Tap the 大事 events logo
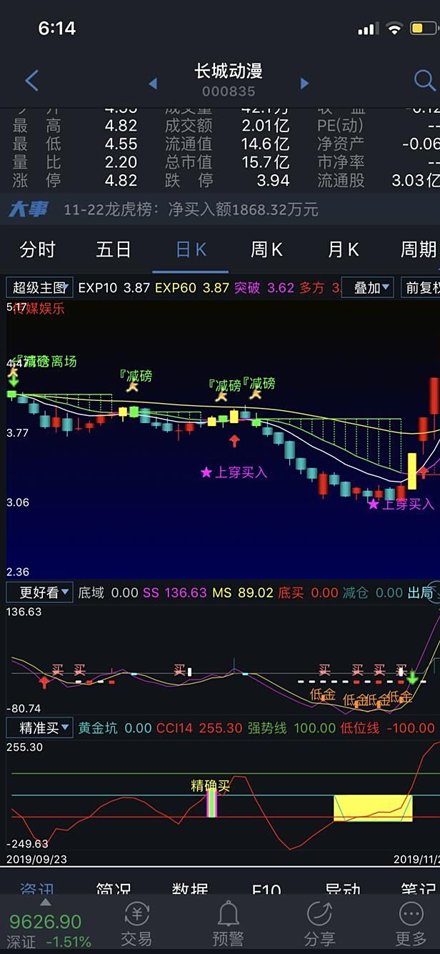440x954 pixels. point(29,209)
